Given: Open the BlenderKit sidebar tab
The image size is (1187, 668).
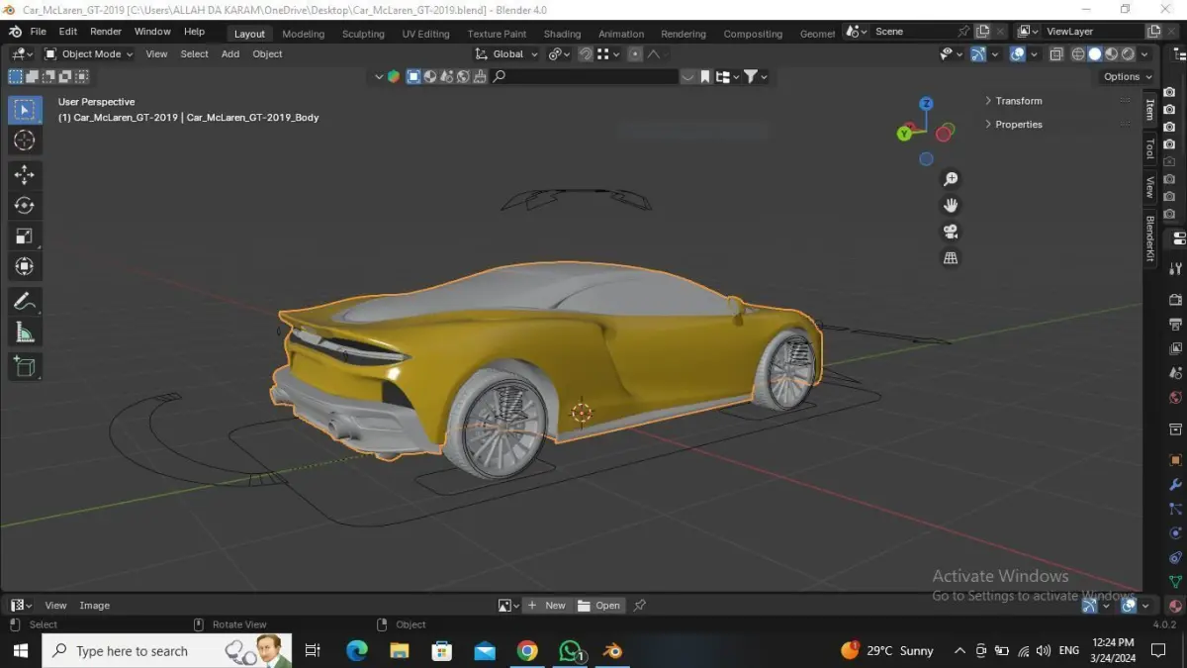Looking at the screenshot, I should pos(1150,239).
